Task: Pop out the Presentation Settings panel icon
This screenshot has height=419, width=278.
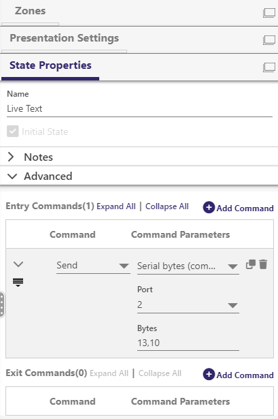Action: 269,40
